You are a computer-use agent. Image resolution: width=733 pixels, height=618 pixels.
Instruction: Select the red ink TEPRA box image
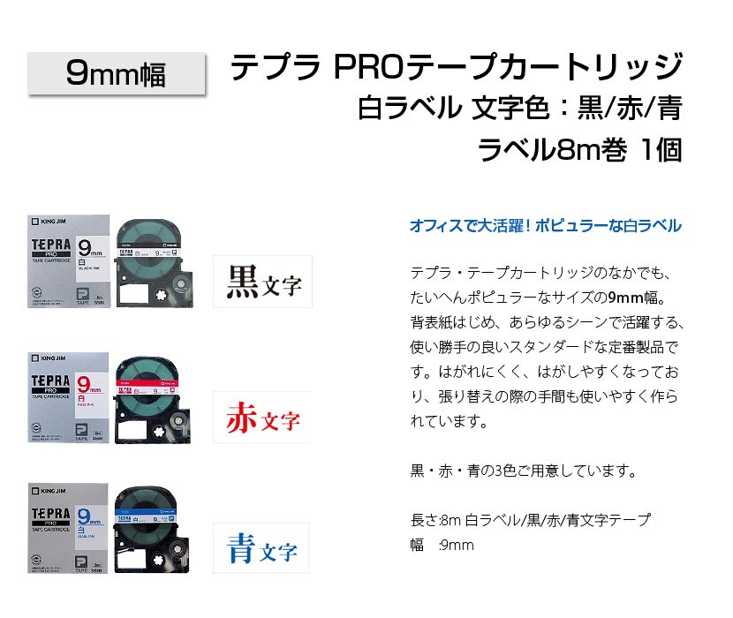coord(68,398)
